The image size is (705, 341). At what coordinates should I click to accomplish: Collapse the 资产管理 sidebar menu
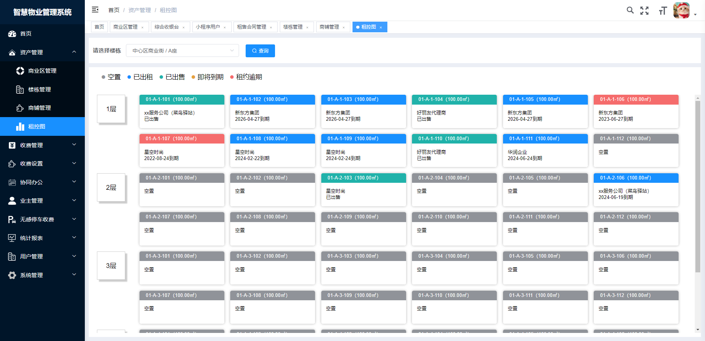point(74,52)
